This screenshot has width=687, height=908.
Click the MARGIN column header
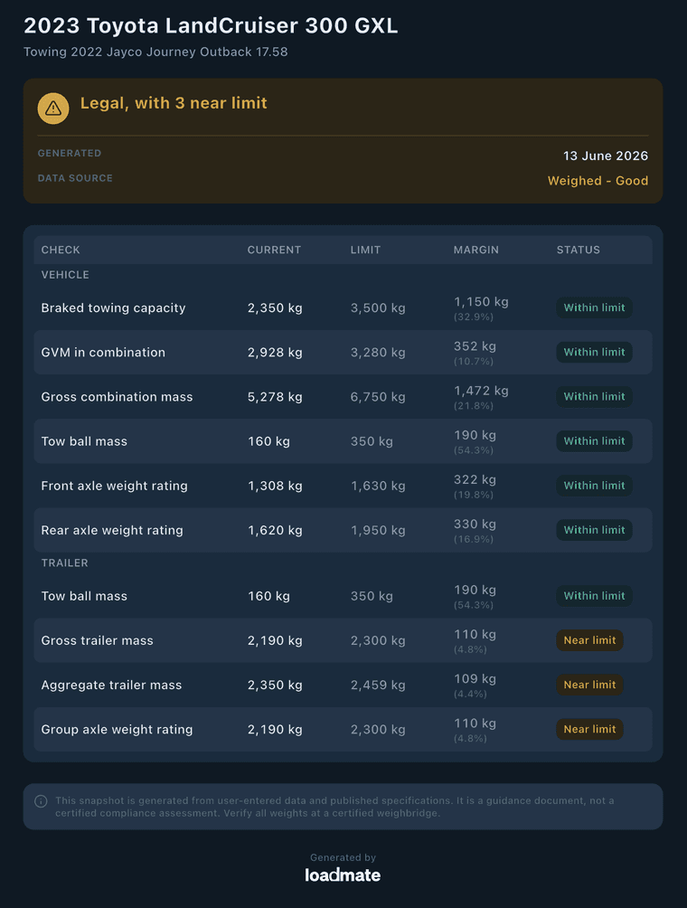point(476,251)
